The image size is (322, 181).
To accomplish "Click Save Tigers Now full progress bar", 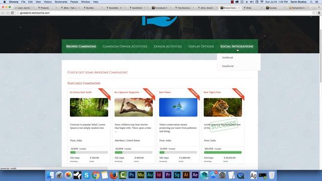I will pyautogui.click(x=223, y=152).
